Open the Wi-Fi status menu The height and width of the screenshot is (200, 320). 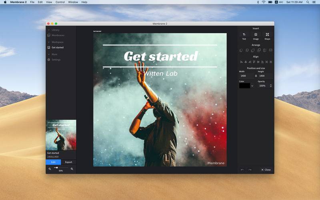pyautogui.click(x=264, y=2)
